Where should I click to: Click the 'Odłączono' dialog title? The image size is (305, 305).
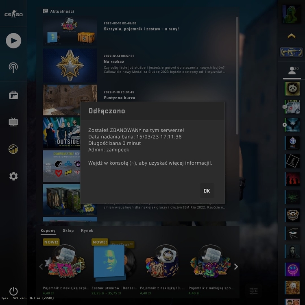coord(107,111)
